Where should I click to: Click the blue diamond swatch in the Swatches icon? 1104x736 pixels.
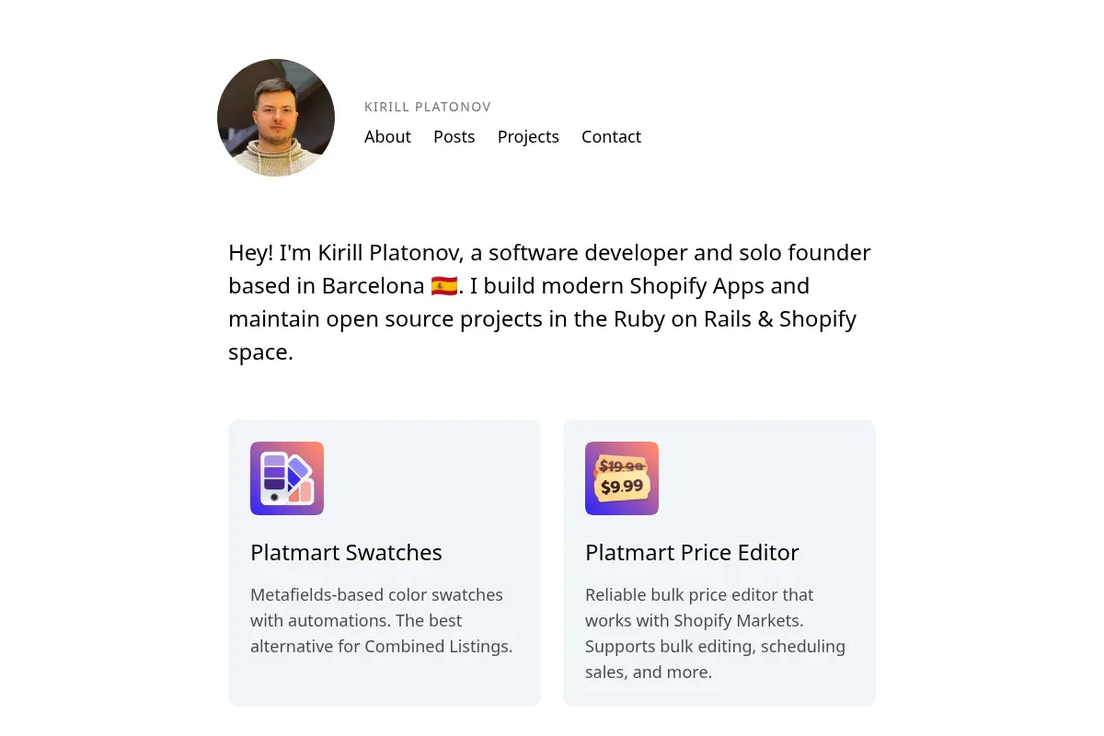pyautogui.click(x=297, y=472)
